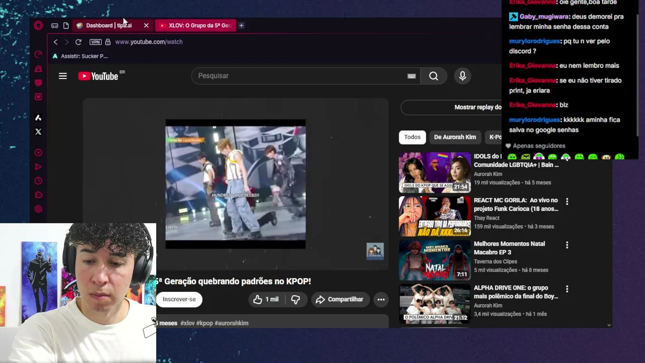The height and width of the screenshot is (363, 645).
Task: Click the site security lock icon
Action: (x=107, y=42)
